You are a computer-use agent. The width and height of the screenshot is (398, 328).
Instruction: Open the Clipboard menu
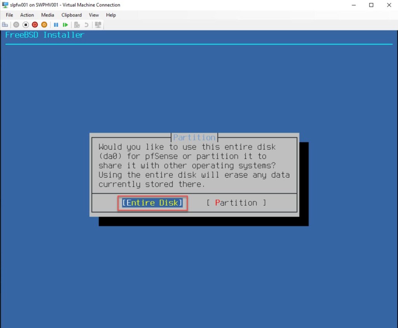(72, 15)
